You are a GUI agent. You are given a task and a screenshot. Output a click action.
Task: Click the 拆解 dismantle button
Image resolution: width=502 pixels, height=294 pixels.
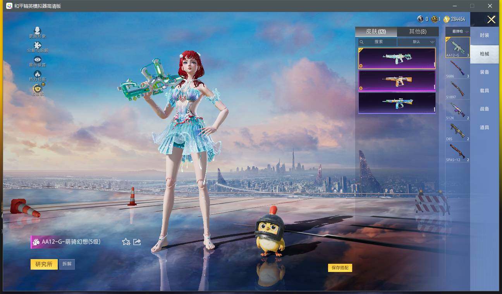pos(67,264)
